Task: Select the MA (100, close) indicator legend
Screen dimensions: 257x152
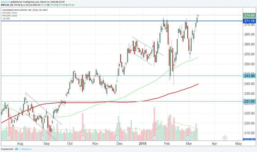Action: [10, 13]
